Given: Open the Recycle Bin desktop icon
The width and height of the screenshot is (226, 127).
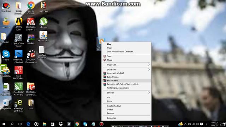Looking at the screenshot, I should click(x=6, y=104).
